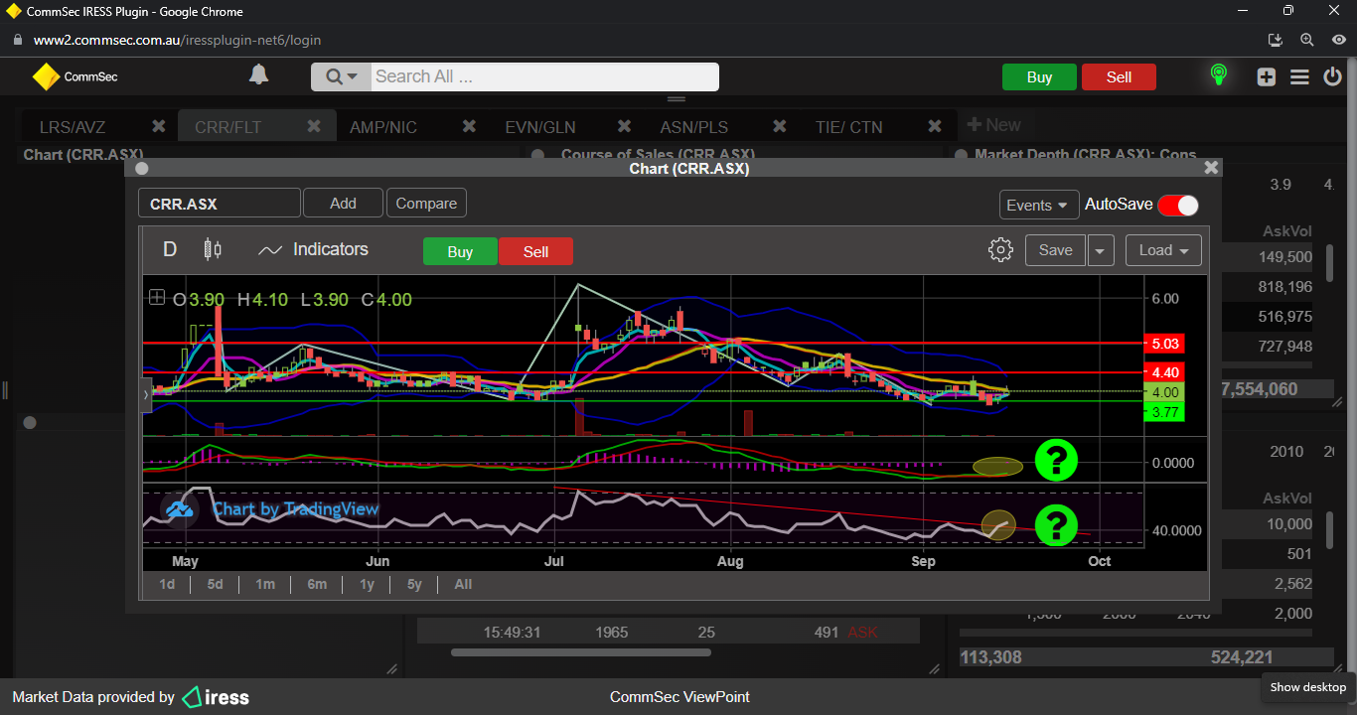This screenshot has width=1357, height=715.
Task: Open the search type dropdown magnifier
Action: click(x=341, y=77)
